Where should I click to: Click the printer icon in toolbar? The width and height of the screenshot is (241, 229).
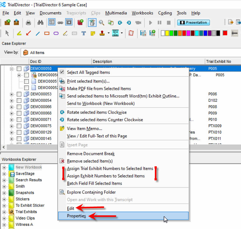28,23
